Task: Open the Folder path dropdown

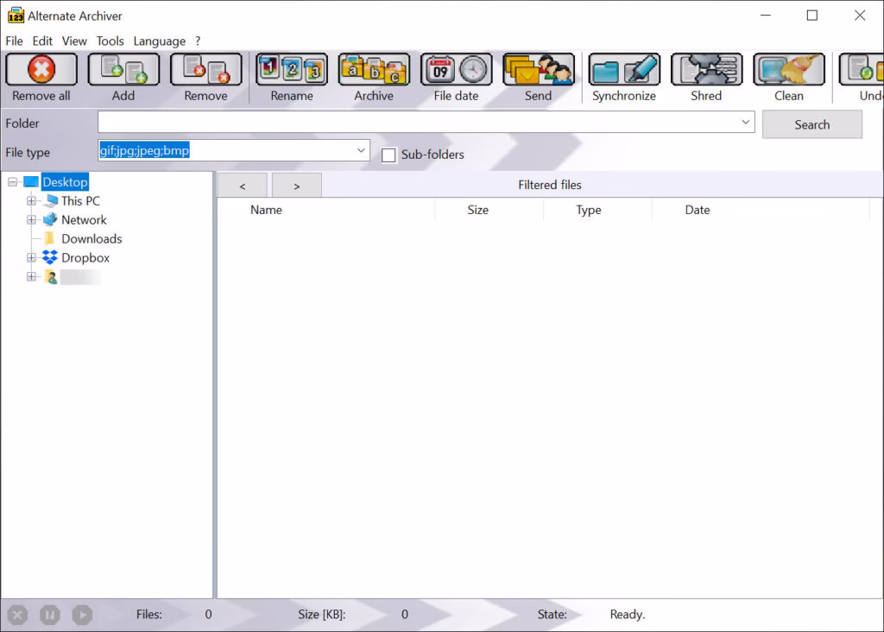Action: coord(746,123)
